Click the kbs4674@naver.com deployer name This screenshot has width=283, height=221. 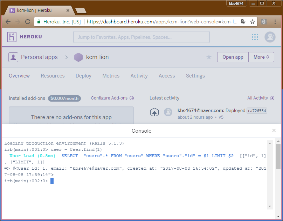coord(201,110)
